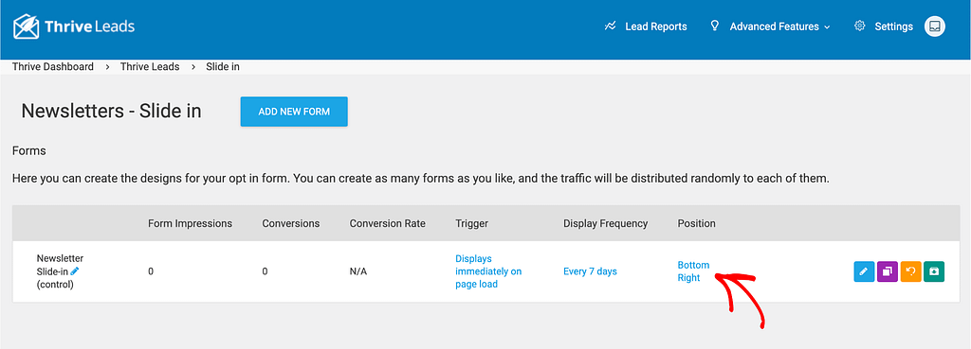The image size is (971, 349).
Task: Open the Settings menu item
Action: [893, 26]
